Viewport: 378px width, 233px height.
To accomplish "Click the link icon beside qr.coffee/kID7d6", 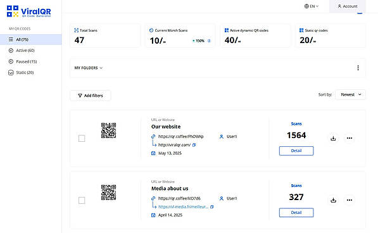I will pyautogui.click(x=153, y=199).
